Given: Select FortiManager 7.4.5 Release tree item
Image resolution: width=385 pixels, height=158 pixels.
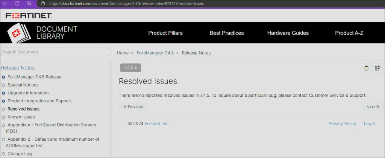Looking at the screenshot, I should 34,77.
